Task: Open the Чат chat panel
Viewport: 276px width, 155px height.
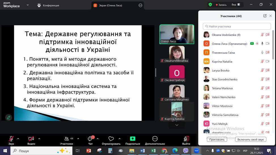Action: pos(90,139)
